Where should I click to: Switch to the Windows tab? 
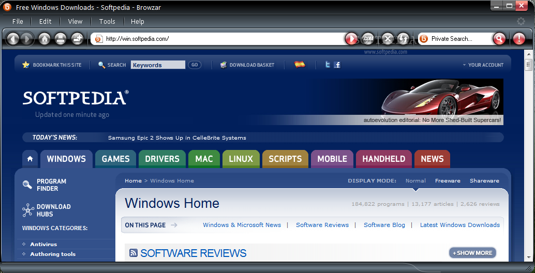[66, 159]
